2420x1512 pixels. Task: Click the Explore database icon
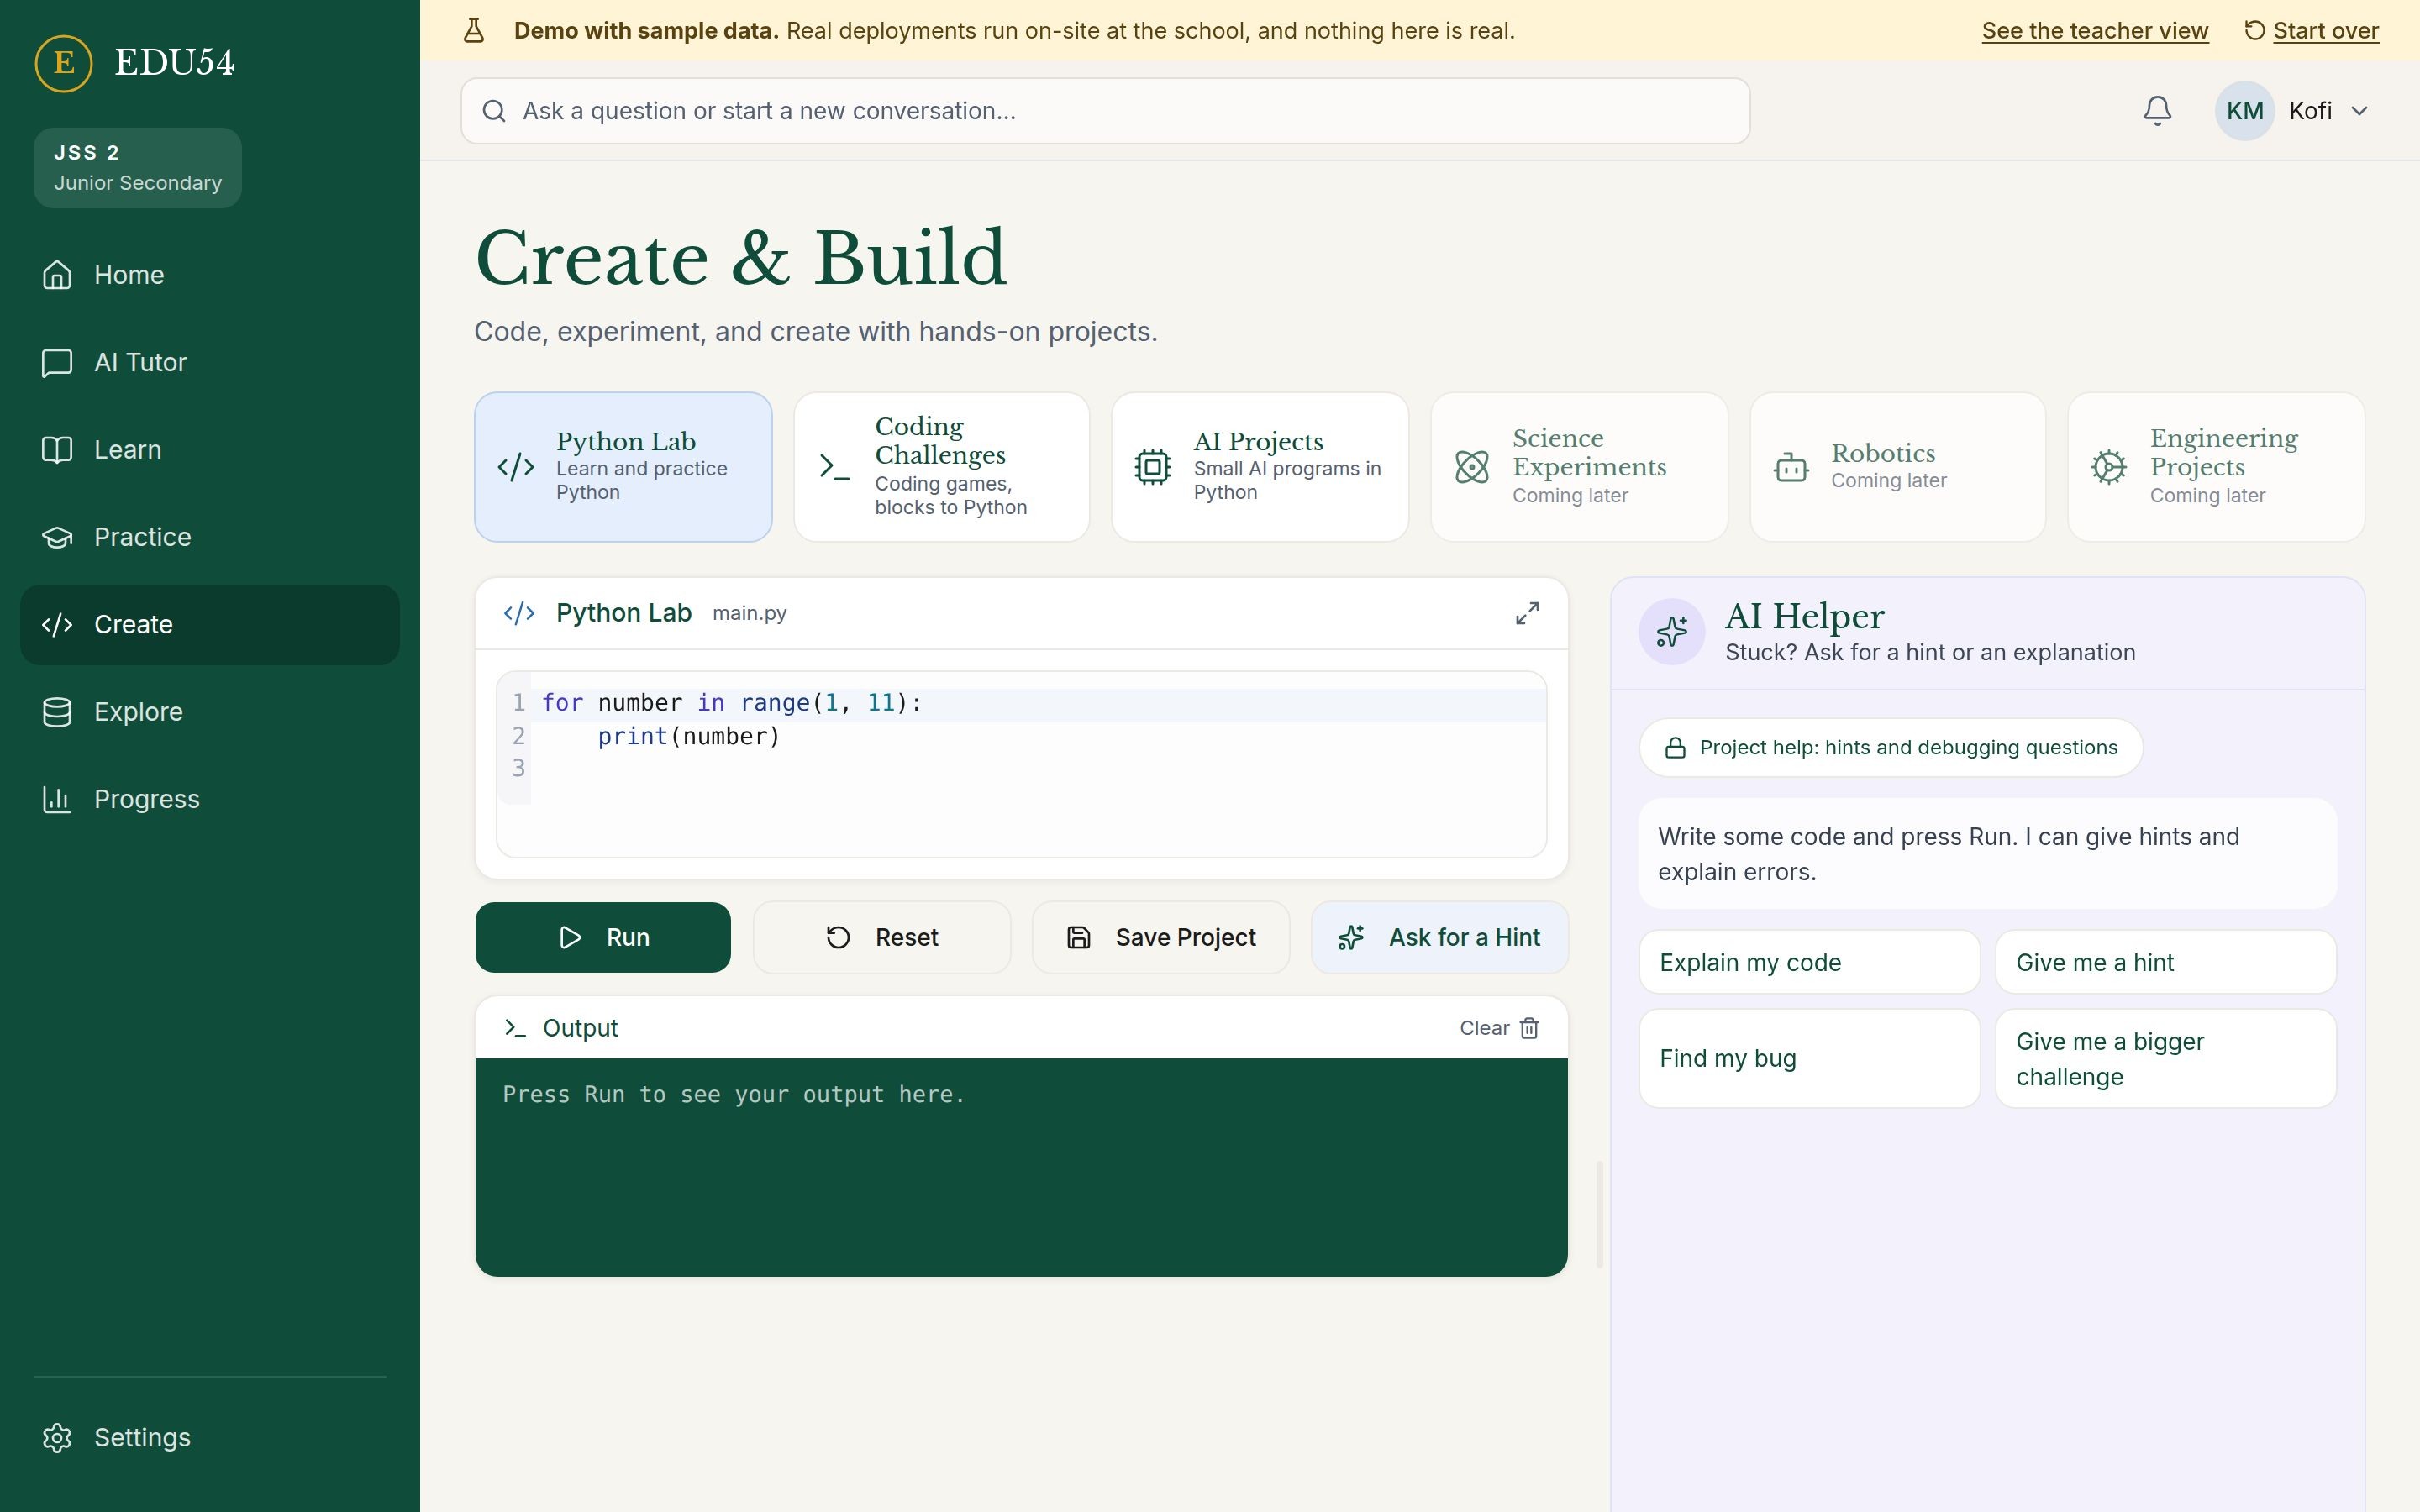(x=57, y=712)
